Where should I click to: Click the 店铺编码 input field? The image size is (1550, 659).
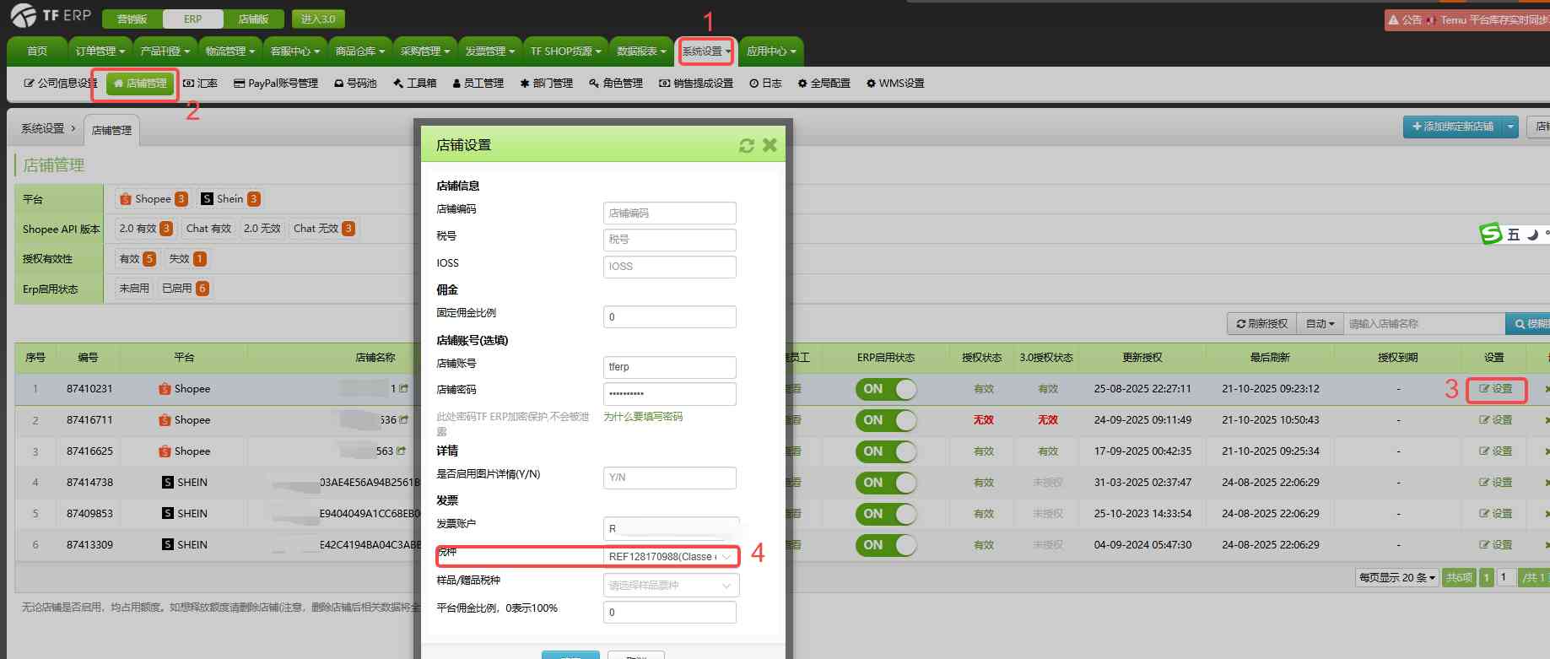pos(670,213)
